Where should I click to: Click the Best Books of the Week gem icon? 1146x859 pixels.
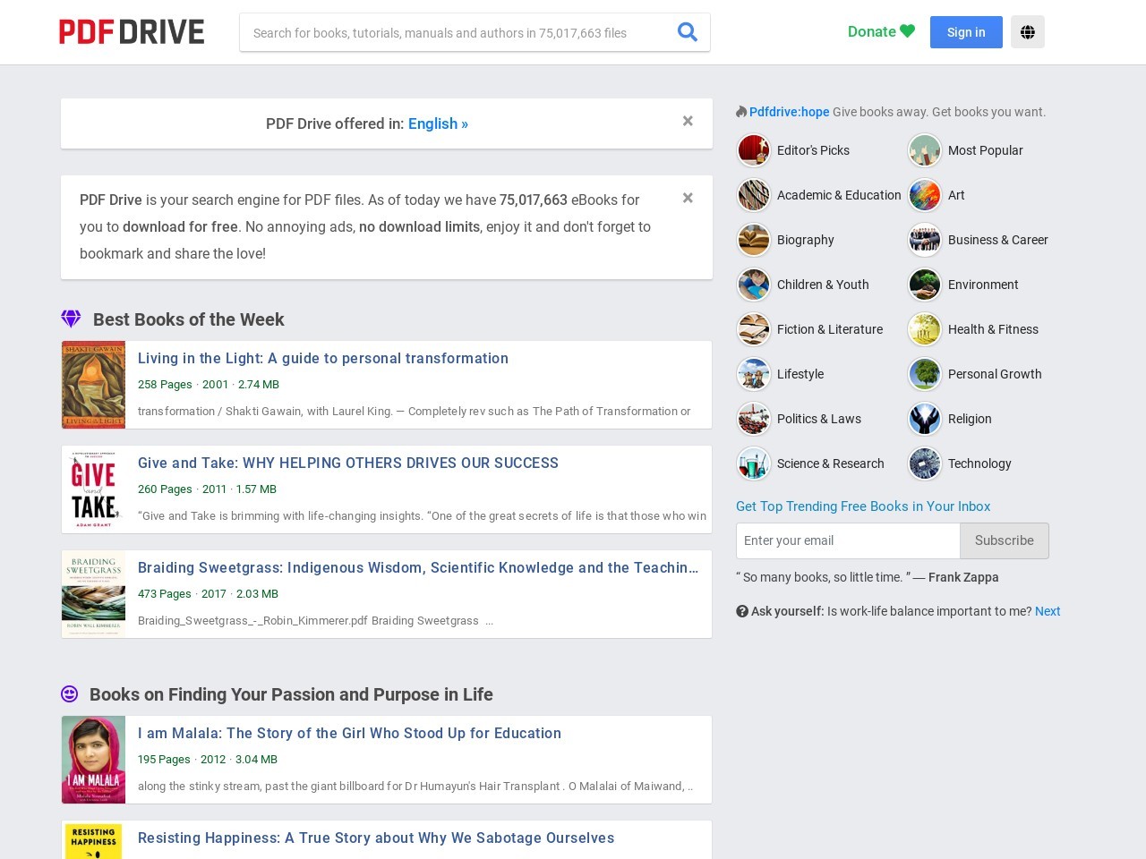click(71, 319)
